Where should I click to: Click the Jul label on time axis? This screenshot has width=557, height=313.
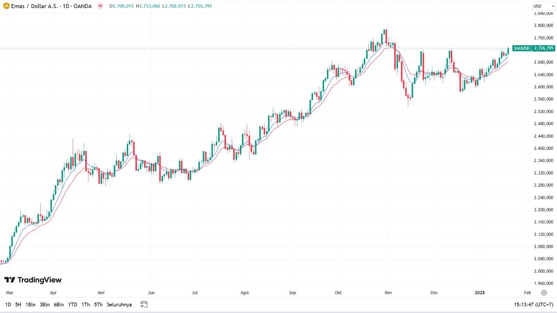tap(195, 293)
